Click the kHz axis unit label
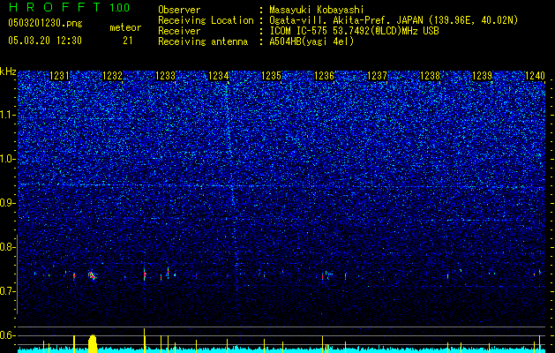Screen dimensions: 555x353 8,71
